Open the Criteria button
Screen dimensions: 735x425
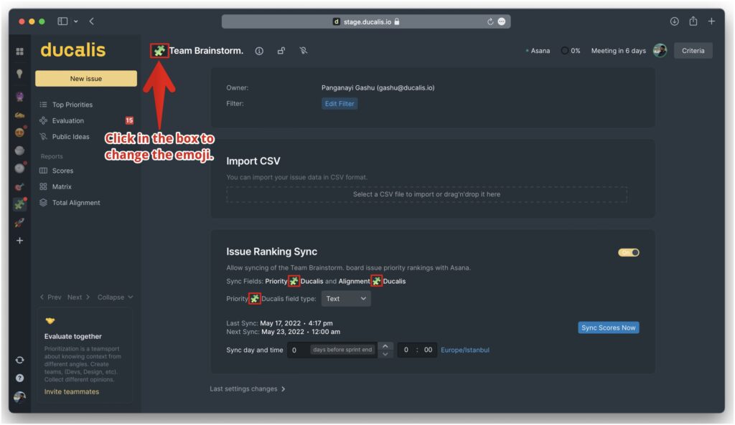pyautogui.click(x=693, y=51)
